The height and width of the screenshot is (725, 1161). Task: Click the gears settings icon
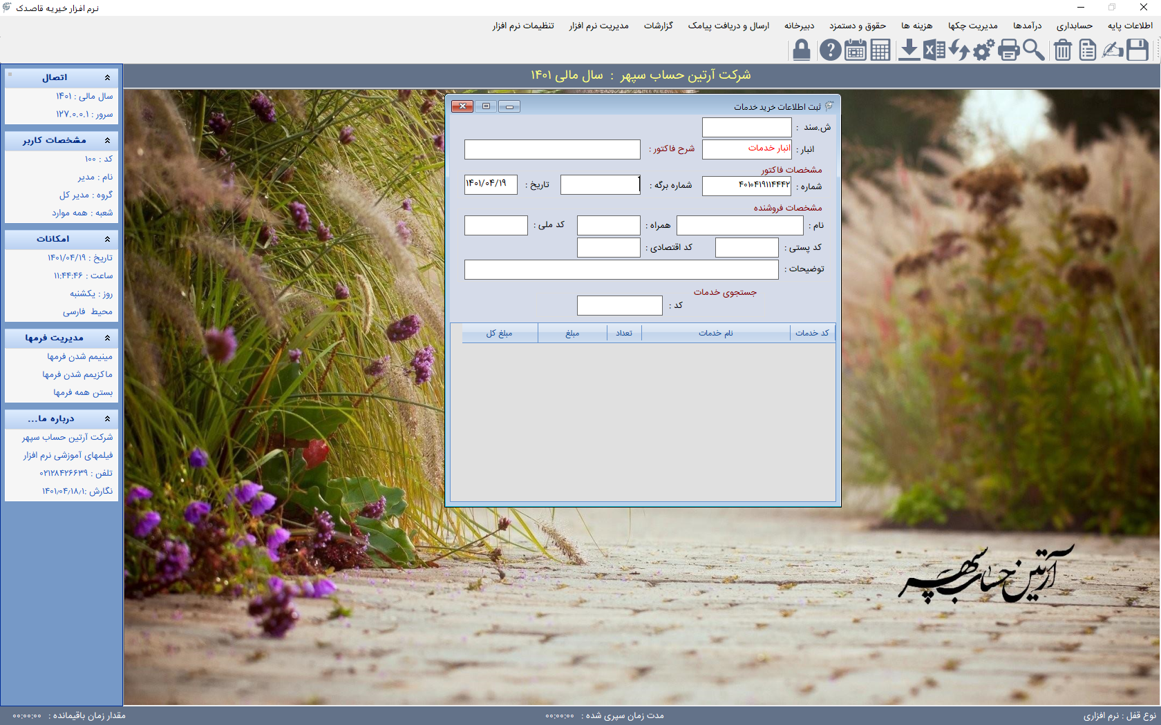coord(983,50)
